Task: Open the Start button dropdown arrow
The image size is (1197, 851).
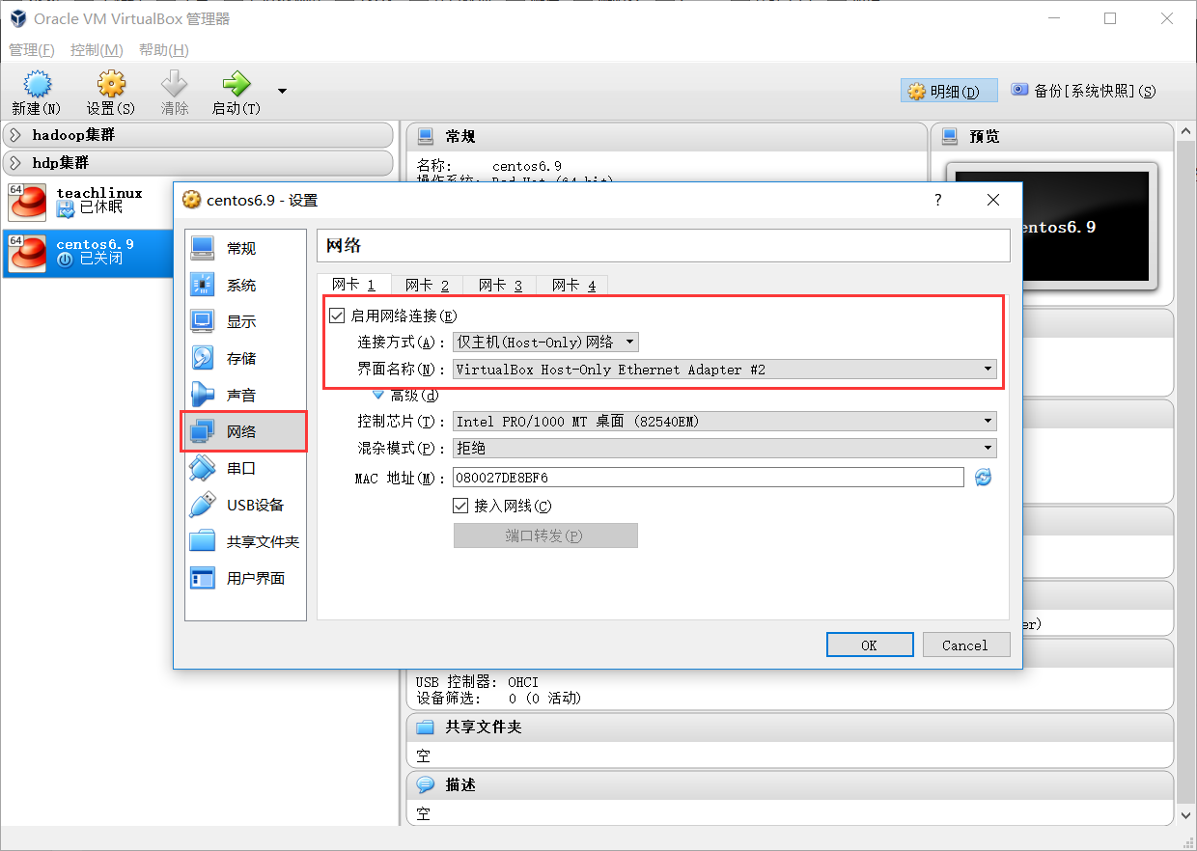Action: [x=282, y=91]
